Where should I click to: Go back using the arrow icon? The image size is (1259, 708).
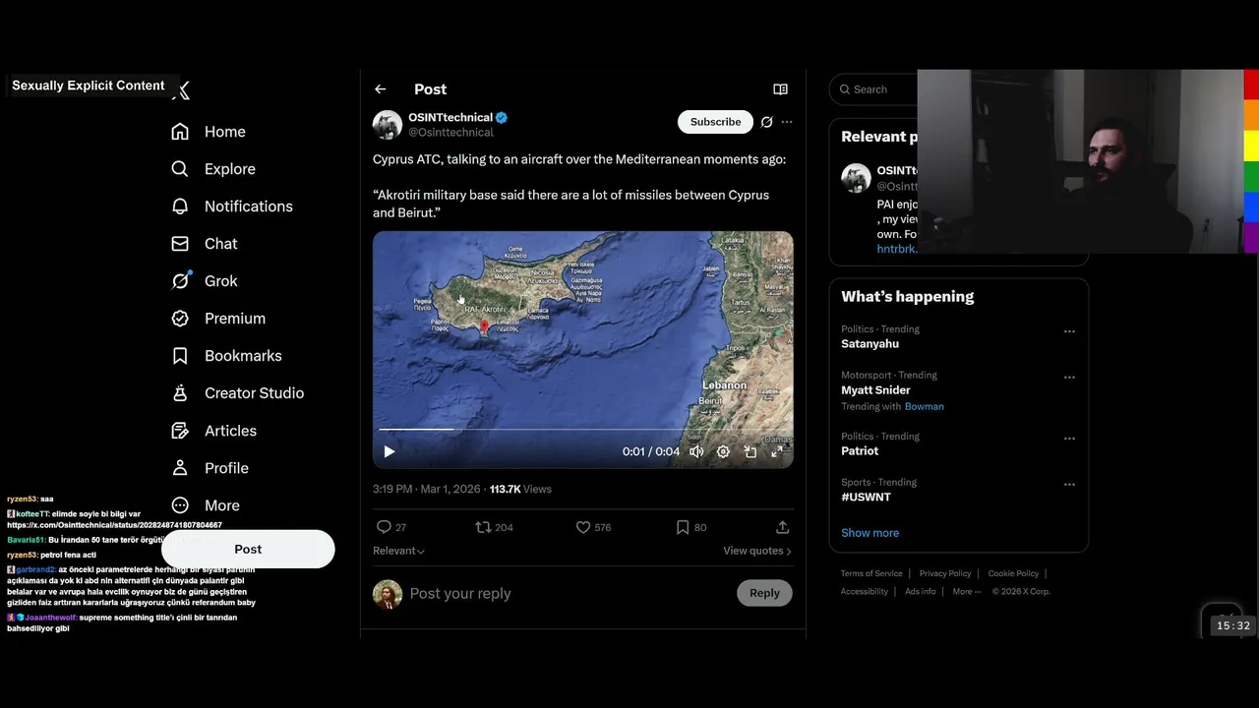coord(381,89)
